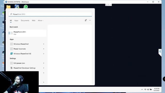Click the search box containing PowerPoint 2013
165x93 pixels.
click(50, 14)
